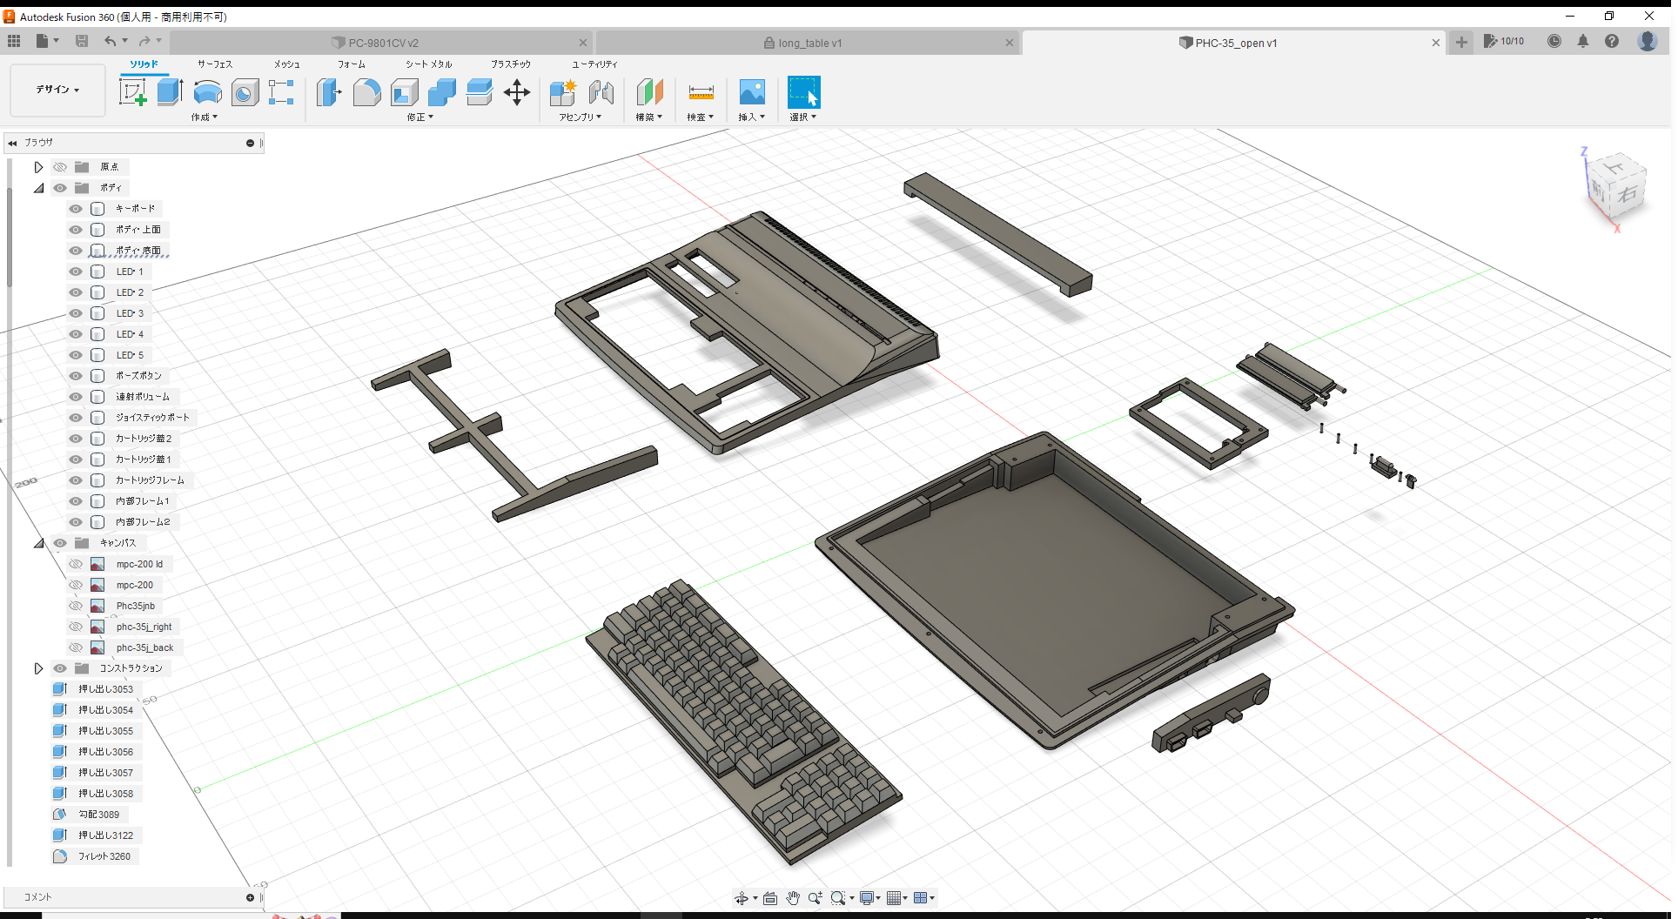
Task: Expand the 原点 folder
Action: coord(38,166)
